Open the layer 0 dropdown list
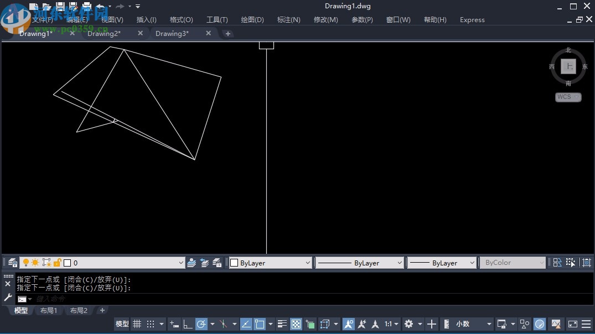This screenshot has height=334, width=595. tap(182, 263)
